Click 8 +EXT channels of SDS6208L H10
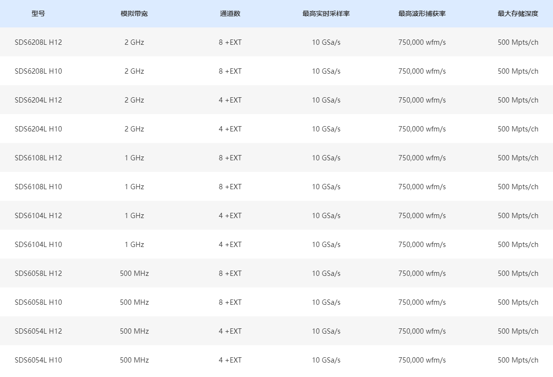This screenshot has height=377, width=553. [230, 71]
